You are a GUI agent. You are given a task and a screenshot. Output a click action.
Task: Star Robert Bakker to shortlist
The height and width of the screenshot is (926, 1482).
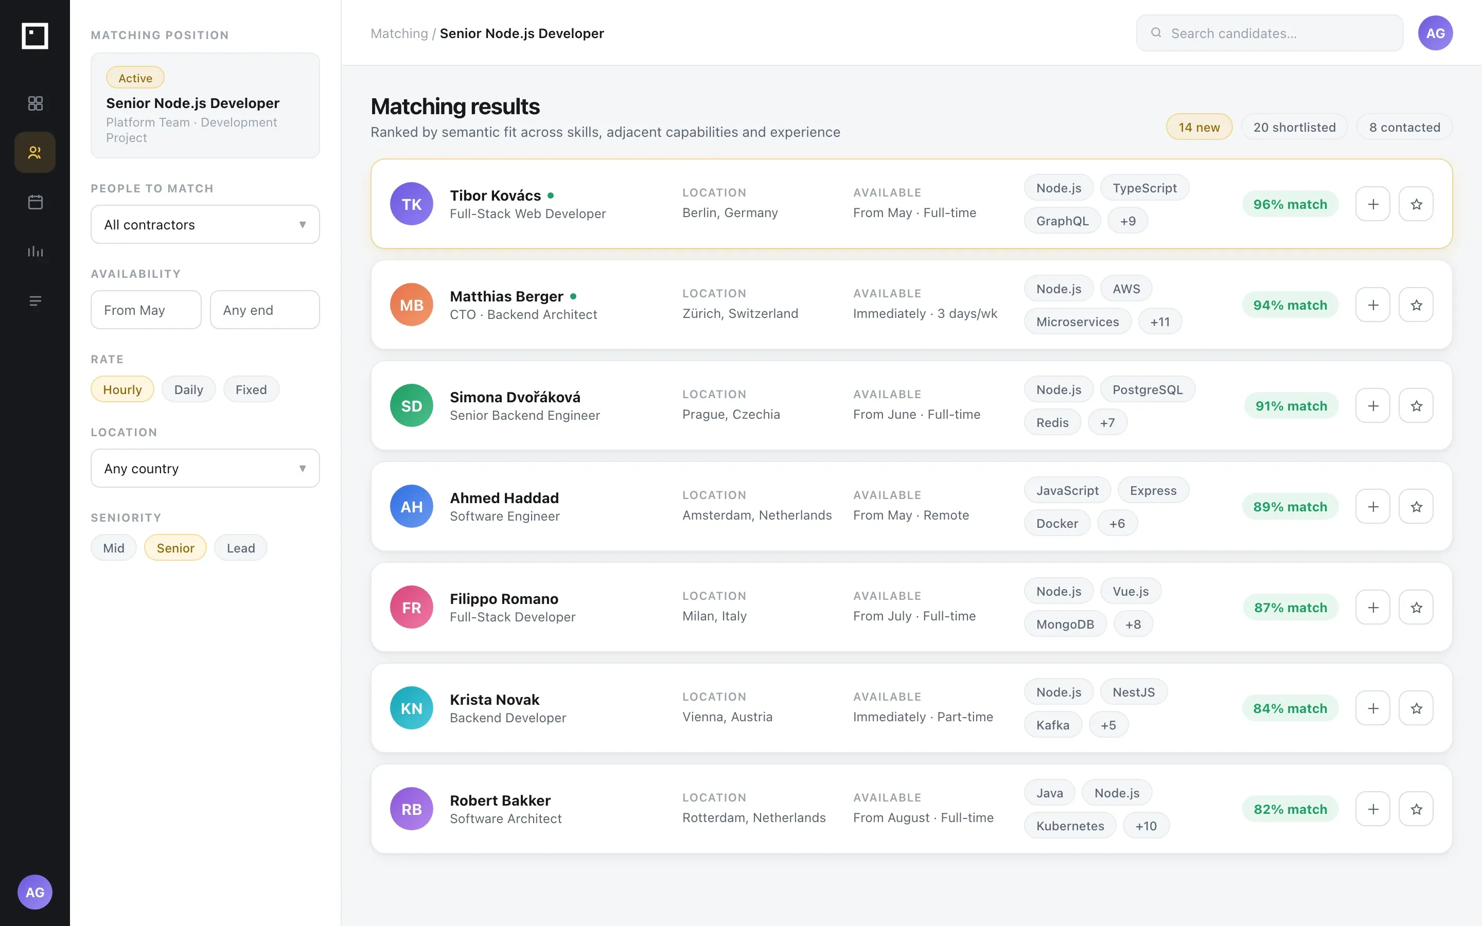1416,809
